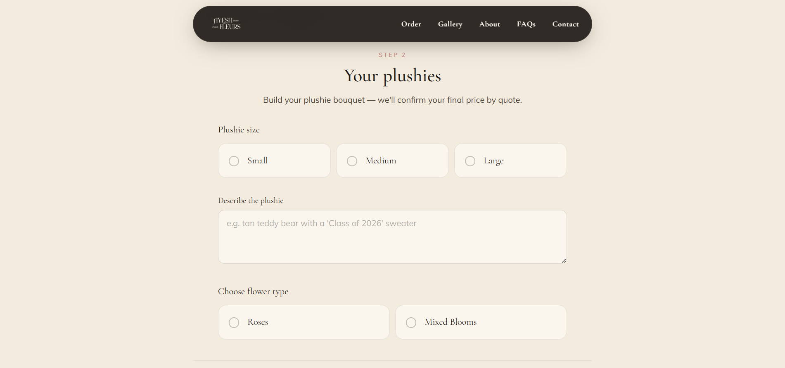Viewport: 785px width, 368px height.
Task: Choose Mixed Blooms flower type radio
Action: click(411, 322)
